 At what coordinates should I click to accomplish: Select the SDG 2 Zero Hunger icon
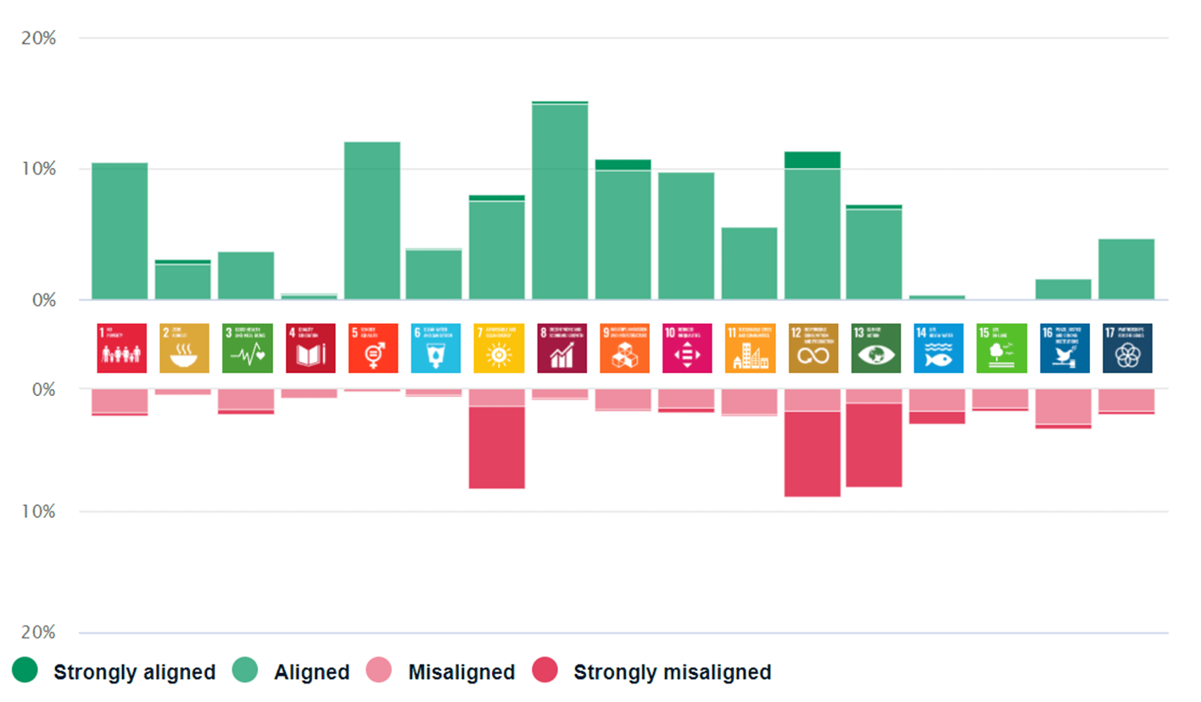182,348
